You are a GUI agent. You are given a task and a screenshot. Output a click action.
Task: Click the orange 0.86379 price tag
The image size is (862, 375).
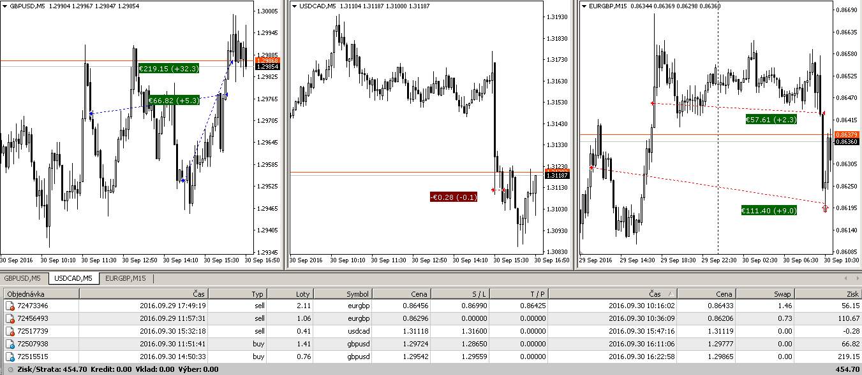coord(847,134)
